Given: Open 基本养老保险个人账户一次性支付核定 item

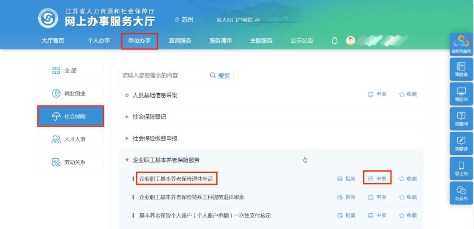Looking at the screenshot, I should tap(205, 216).
